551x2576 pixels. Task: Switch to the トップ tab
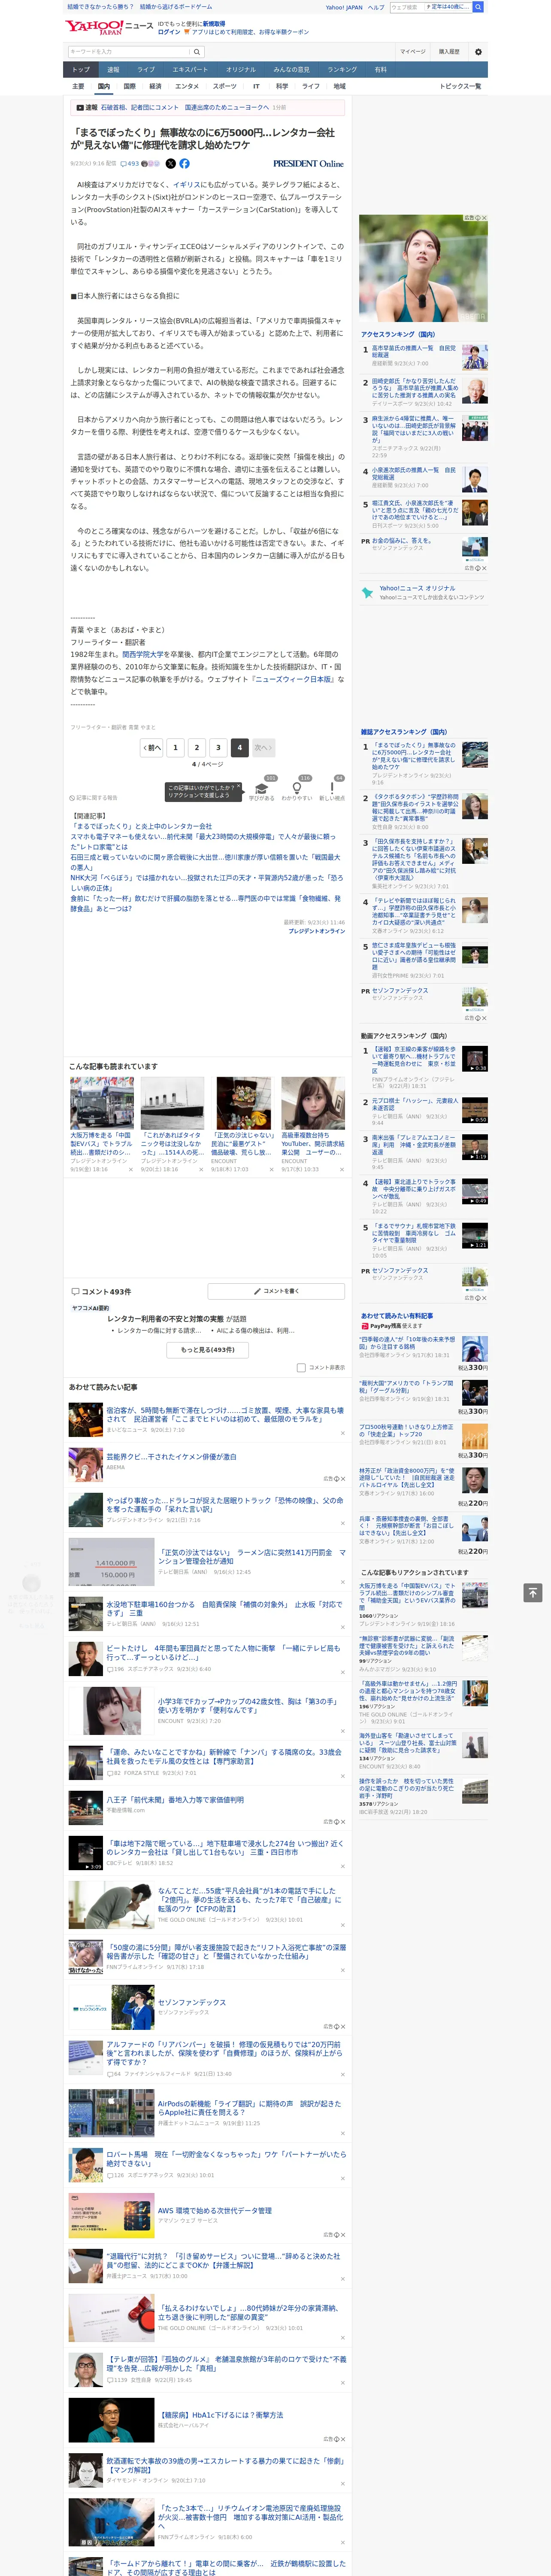pos(81,69)
